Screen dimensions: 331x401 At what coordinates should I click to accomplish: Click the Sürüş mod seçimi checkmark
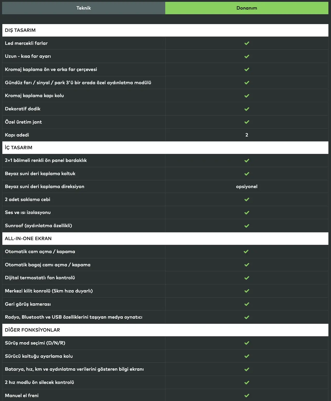(x=247, y=343)
